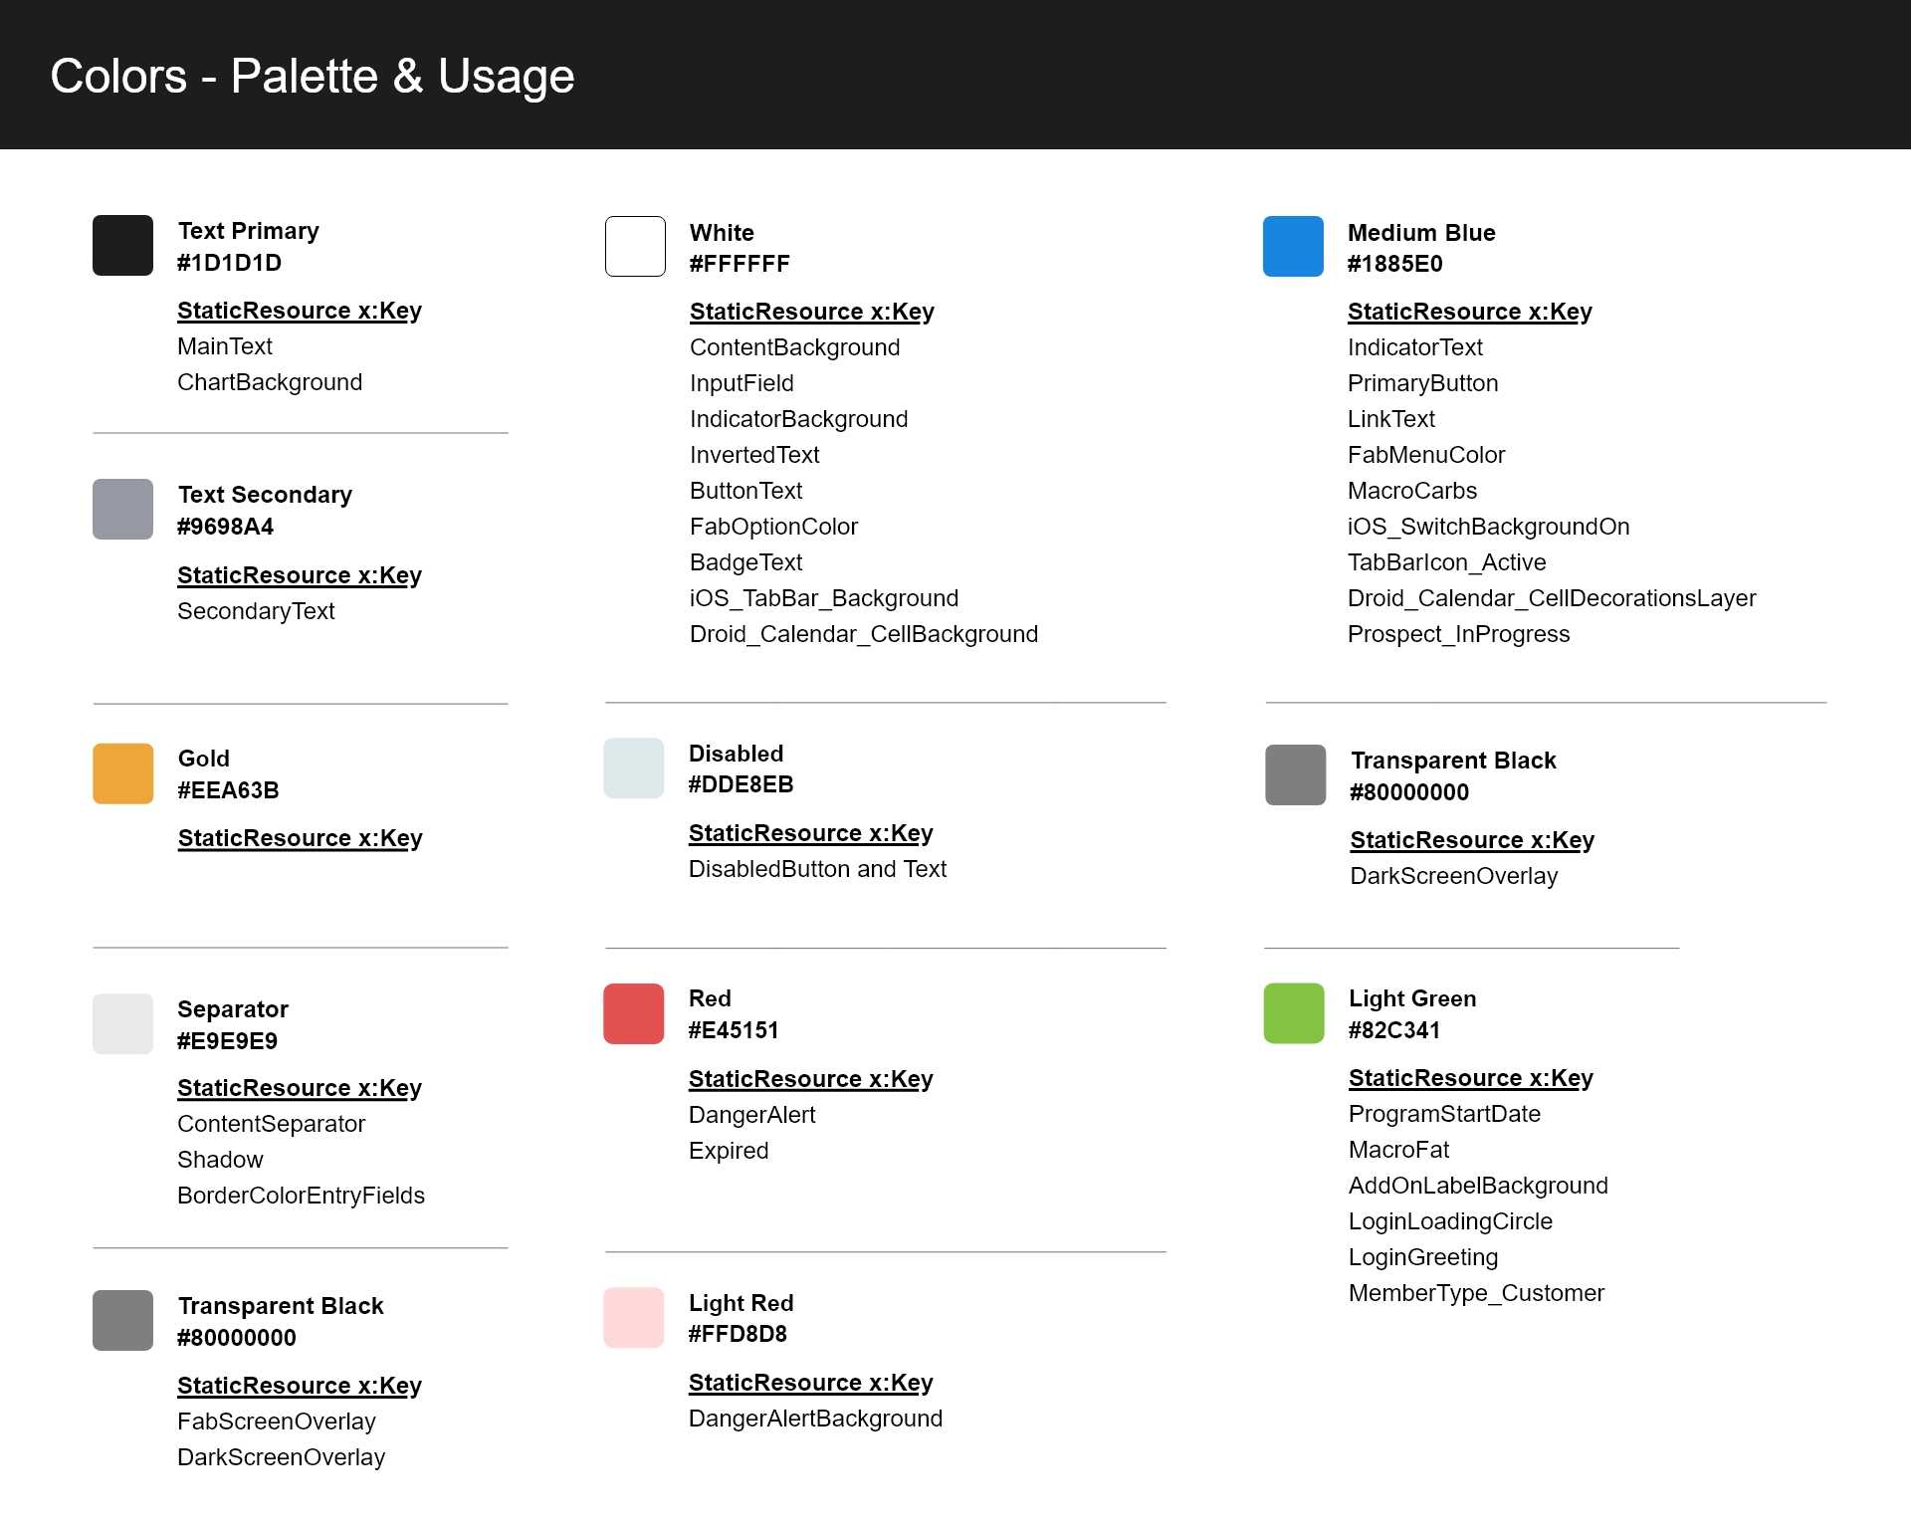Select the Light Green color swatch
Screen dimensions: 1911x1531
1293,1013
